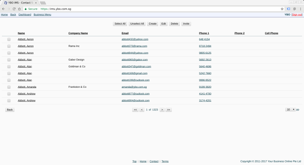The width and height of the screenshot is (304, 165).
Task: Click the browser home icon
Action: point(20,9)
